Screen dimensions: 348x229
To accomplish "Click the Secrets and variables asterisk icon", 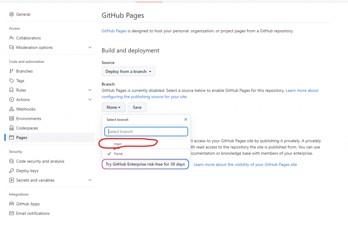I will (x=12, y=180).
